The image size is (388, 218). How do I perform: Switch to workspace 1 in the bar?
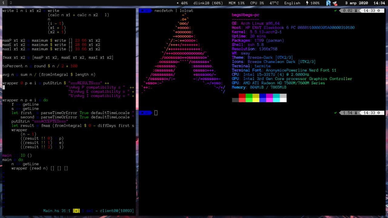3,2
